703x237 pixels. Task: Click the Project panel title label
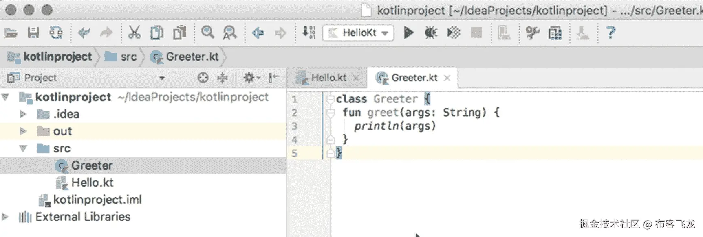click(40, 78)
